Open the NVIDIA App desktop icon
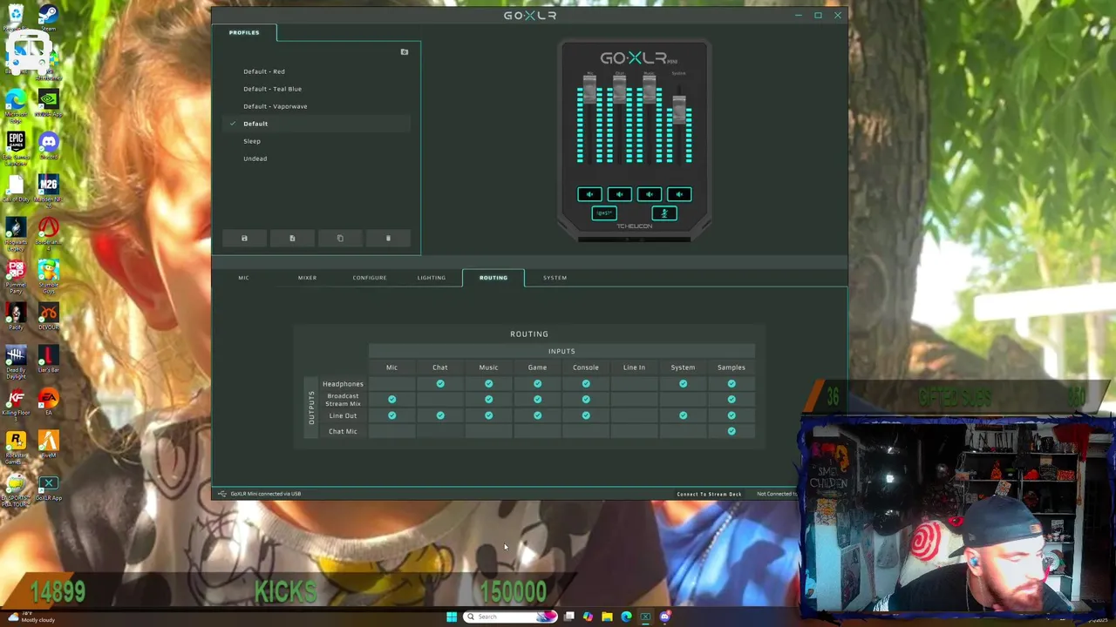 [48, 102]
